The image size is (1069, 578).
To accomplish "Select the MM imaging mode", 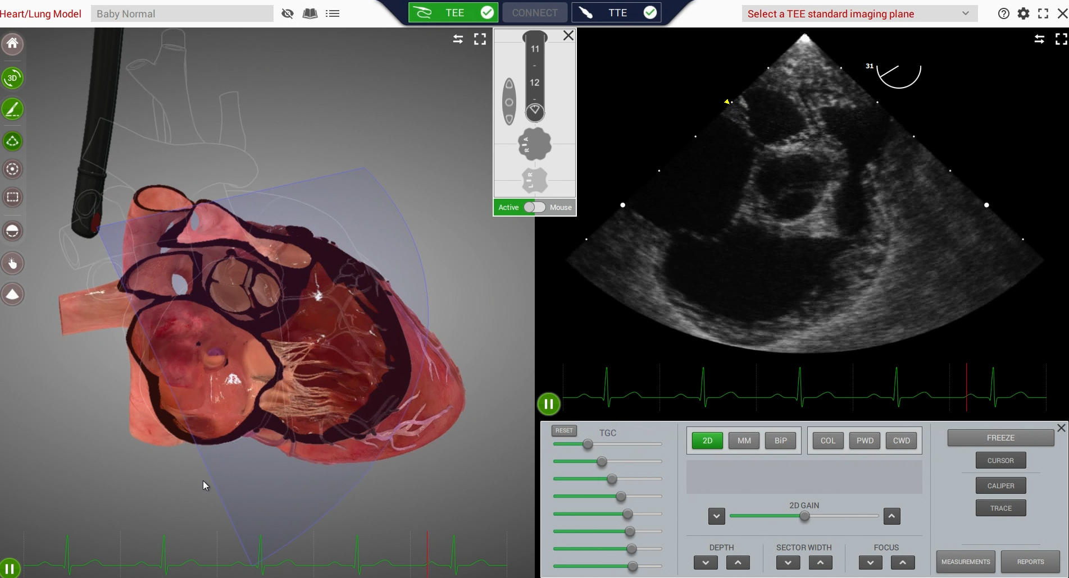I will pyautogui.click(x=744, y=441).
